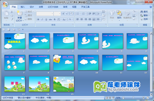
Task: Click the Replace button
Action: 145,15
